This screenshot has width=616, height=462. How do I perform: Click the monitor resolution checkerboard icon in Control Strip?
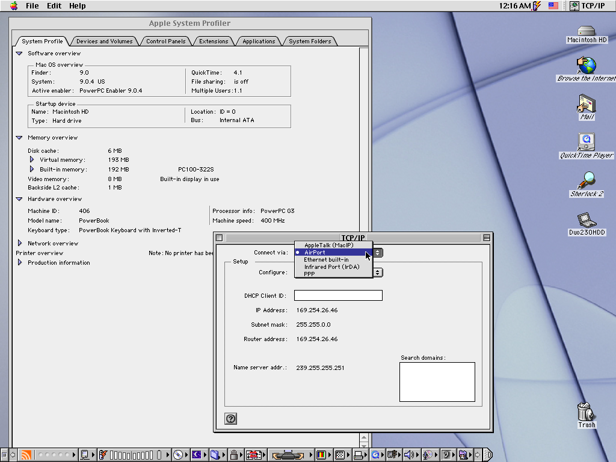pyautogui.click(x=340, y=455)
